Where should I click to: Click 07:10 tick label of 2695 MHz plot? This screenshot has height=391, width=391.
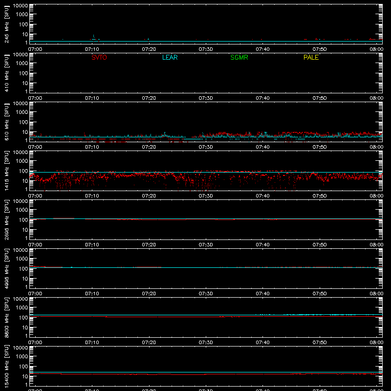click(x=92, y=245)
